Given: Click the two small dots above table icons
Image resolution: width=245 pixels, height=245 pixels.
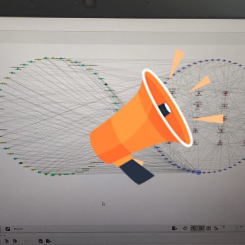Looking at the screenshot, I should (x=3, y=235).
